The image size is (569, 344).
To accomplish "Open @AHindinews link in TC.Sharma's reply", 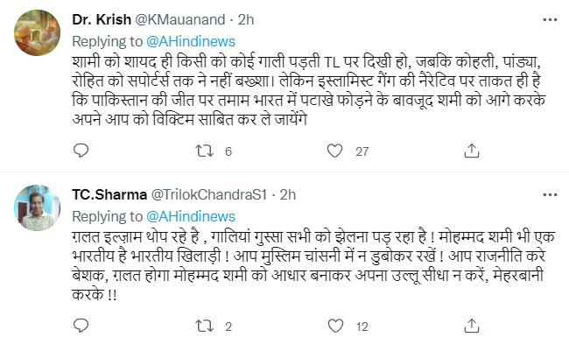I will (x=191, y=216).
